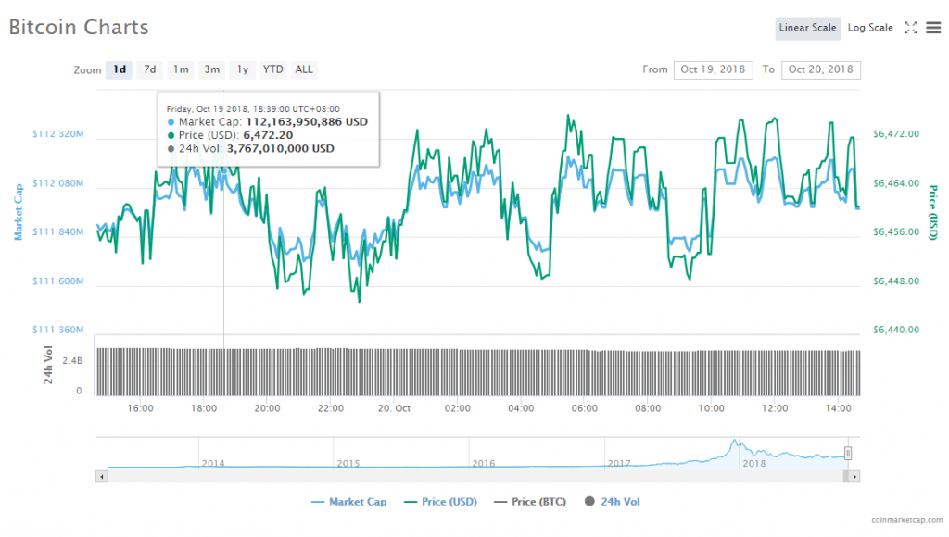Edit the From date field

pyautogui.click(x=713, y=69)
